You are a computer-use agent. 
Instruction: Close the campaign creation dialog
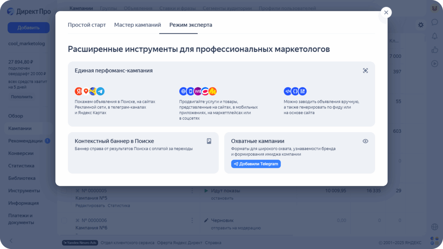coord(386,12)
